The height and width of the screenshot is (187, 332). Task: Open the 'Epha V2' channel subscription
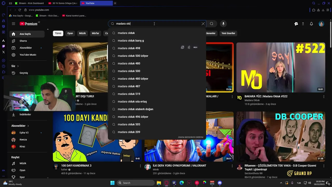click(27, 133)
